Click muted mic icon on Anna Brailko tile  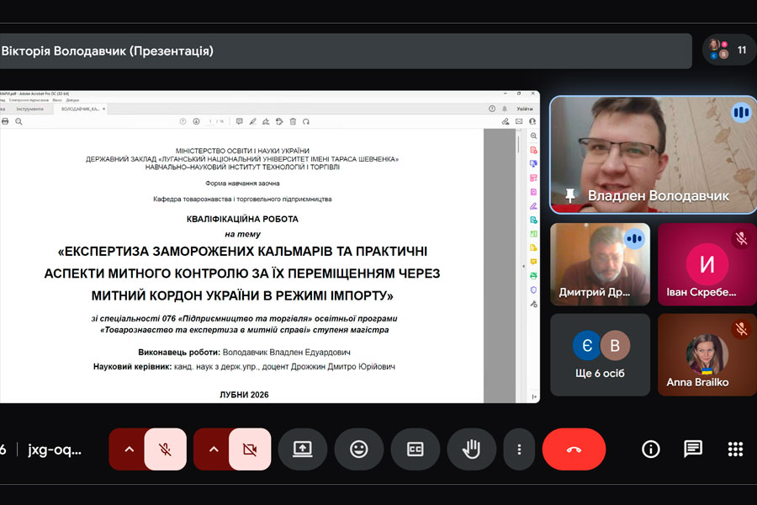tap(741, 329)
